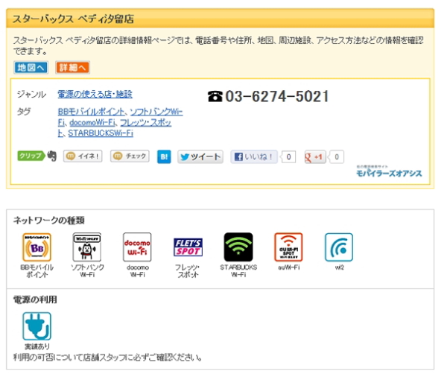447x377 pixels.
Task: Click the Hatena B! bookmark icon
Action: (164, 157)
